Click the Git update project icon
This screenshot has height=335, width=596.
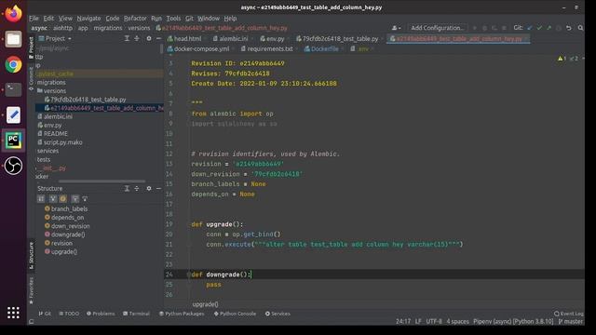click(530, 28)
